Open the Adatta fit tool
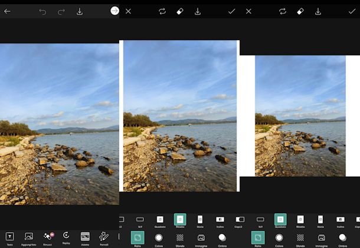The image size is (360, 248). point(85,238)
